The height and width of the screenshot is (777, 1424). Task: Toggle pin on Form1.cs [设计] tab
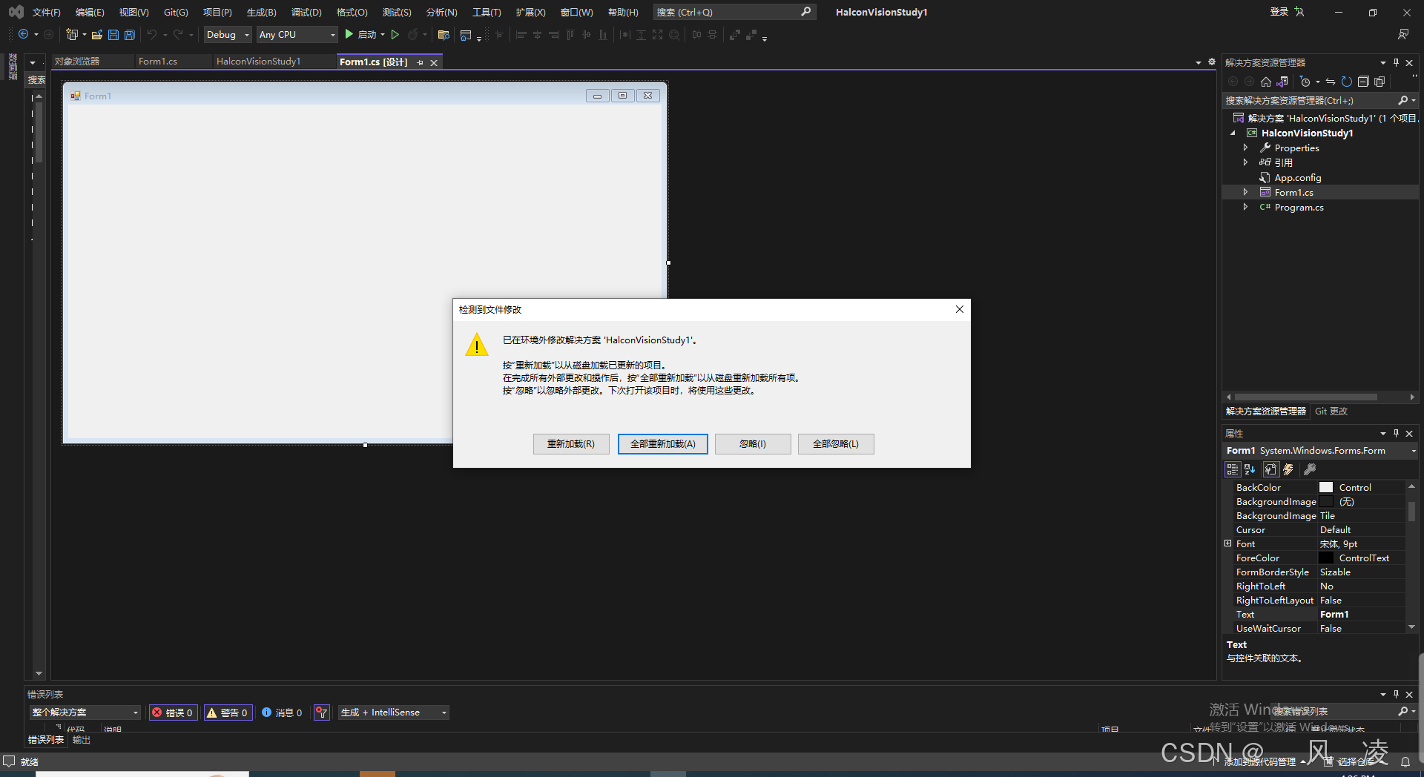tap(420, 62)
